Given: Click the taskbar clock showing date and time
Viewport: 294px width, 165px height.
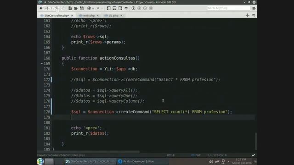Looking at the screenshot, I should tap(242, 161).
